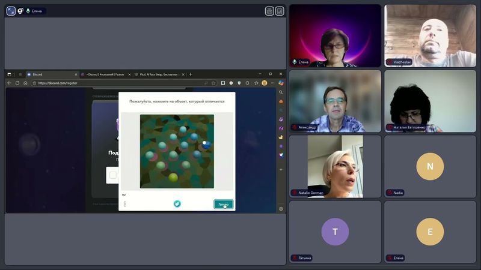Click the fullscreen arrows icon top-left

tap(11, 11)
